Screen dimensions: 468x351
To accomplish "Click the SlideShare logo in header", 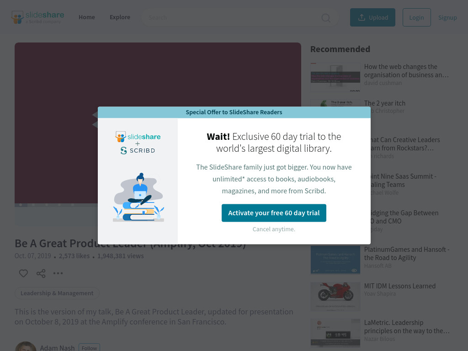I will 37,17.
